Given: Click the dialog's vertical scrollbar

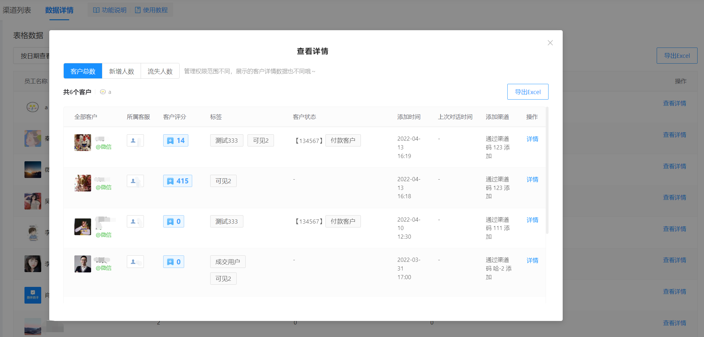Looking at the screenshot, I should (x=547, y=170).
